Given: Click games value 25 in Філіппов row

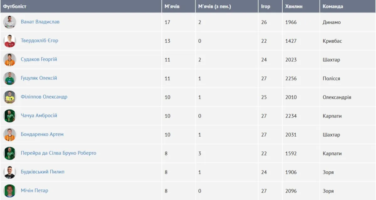Looking at the screenshot, I should pyautogui.click(x=264, y=97).
